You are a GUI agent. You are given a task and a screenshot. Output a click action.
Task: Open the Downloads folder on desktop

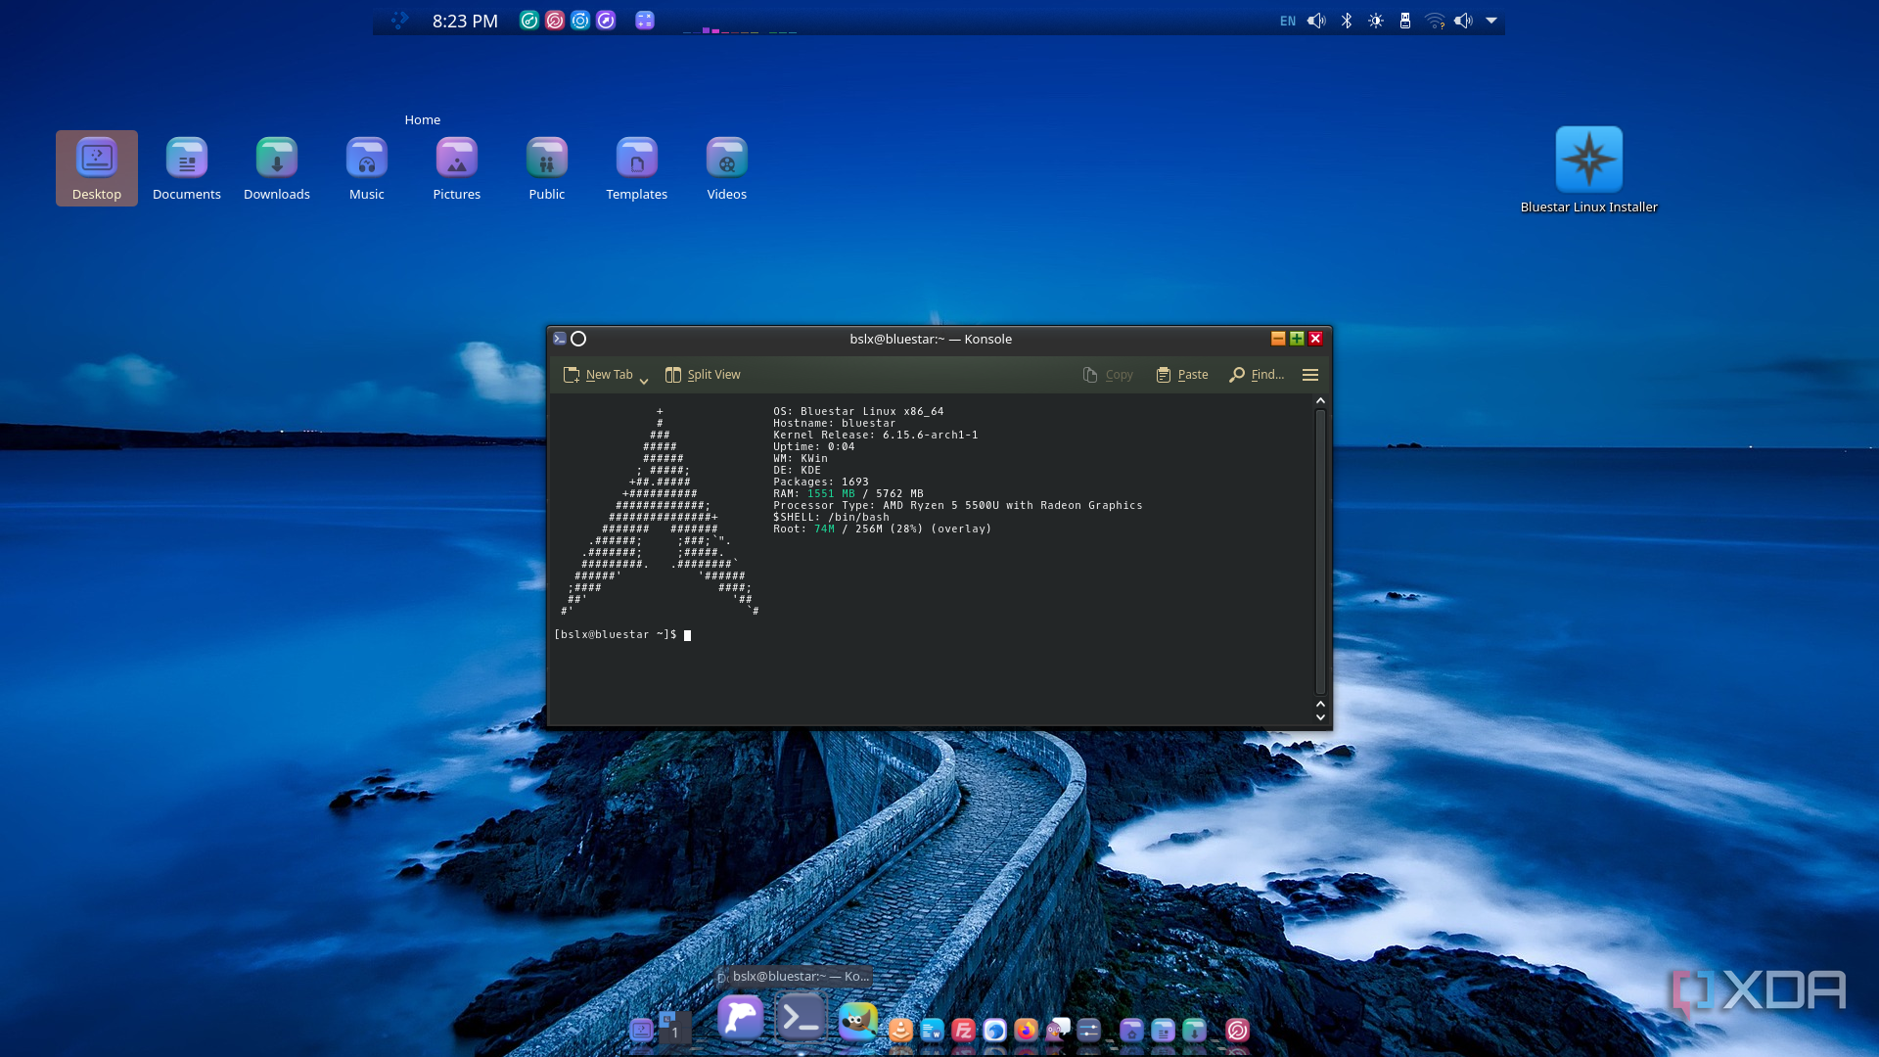pos(277,168)
